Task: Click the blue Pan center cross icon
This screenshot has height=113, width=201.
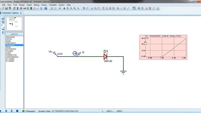Action: tap(64, 8)
